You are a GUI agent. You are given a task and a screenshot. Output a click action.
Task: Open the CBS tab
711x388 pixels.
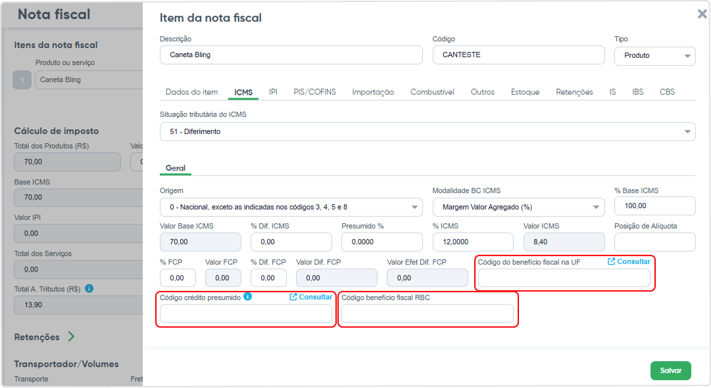[x=667, y=92]
